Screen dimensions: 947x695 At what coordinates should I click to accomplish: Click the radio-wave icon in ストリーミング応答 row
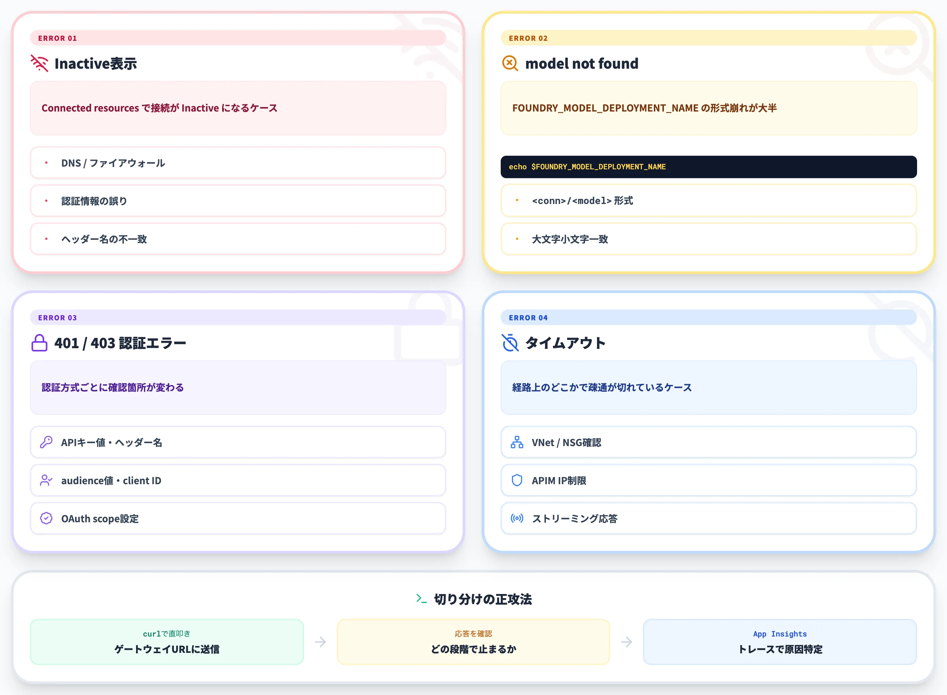coord(517,518)
